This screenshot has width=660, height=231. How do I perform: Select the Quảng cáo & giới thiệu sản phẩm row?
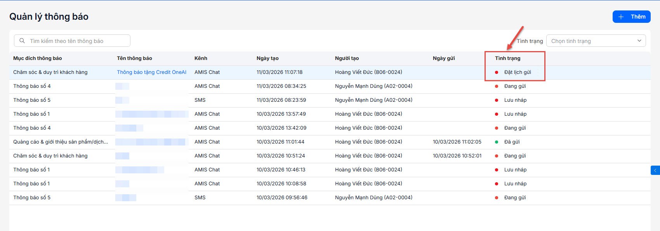61,142
